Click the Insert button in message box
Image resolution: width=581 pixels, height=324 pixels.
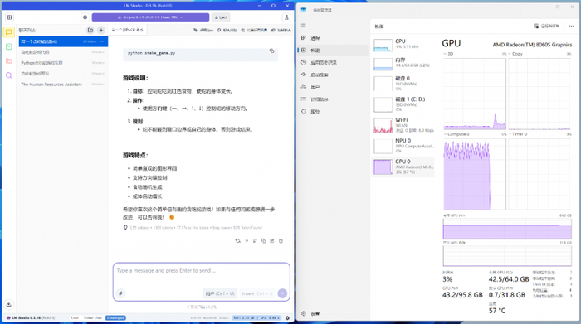pos(257,293)
